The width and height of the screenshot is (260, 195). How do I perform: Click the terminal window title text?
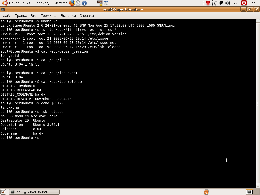(123, 9)
